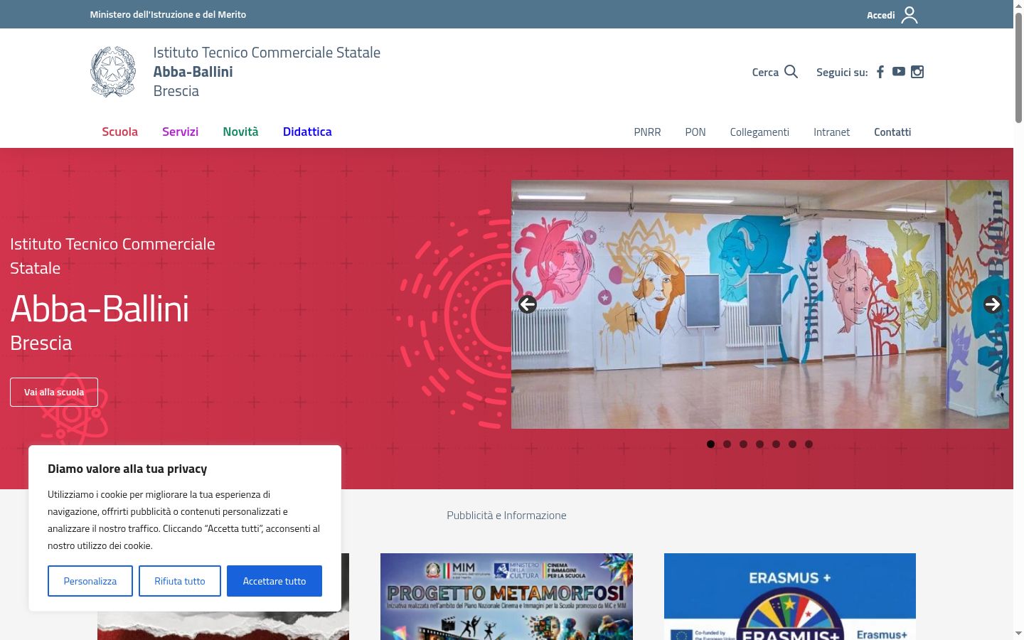Open the Contatti page
Viewport: 1024px width, 640px height.
tap(892, 132)
